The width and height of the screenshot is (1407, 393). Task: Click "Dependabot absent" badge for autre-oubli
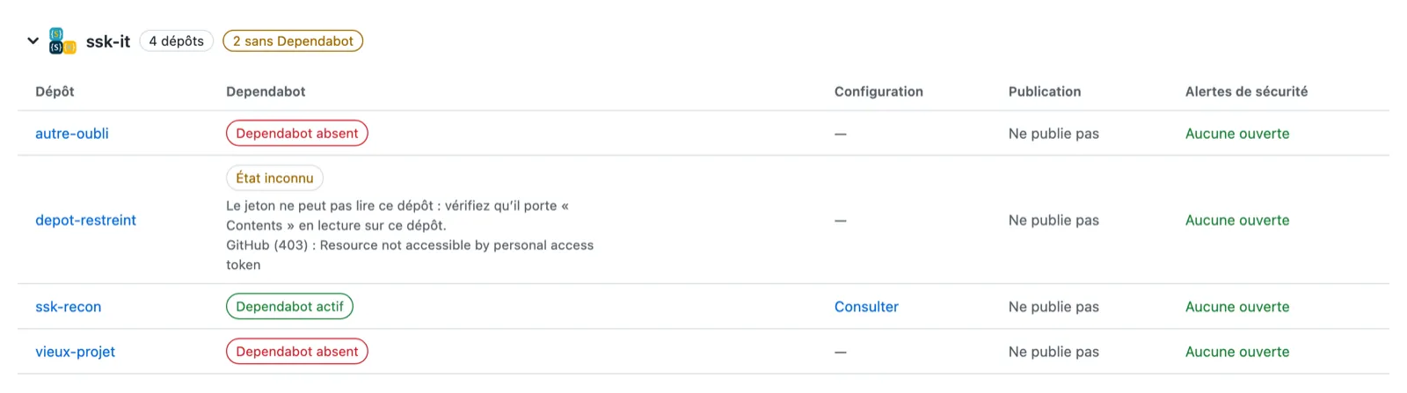(297, 134)
